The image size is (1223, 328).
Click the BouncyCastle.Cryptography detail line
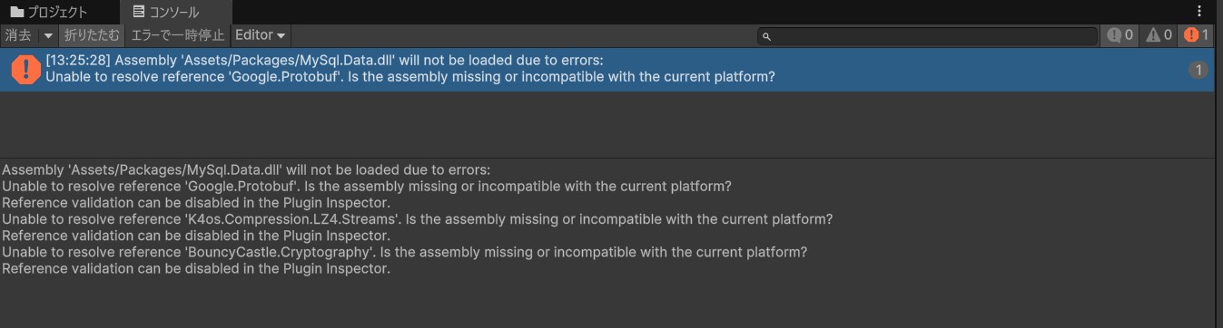tap(404, 252)
